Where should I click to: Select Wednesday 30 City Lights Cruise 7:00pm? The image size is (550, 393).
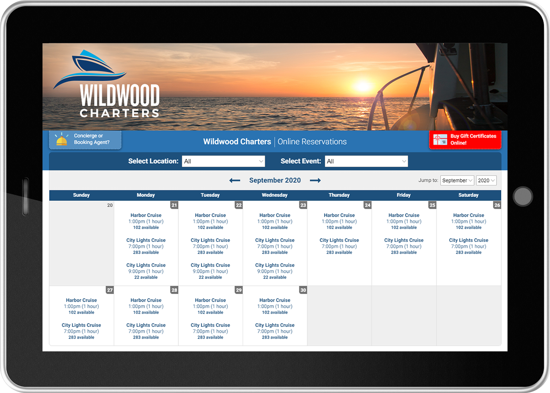275,331
